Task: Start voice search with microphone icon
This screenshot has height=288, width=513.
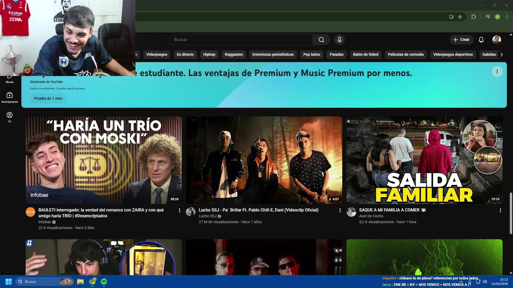Action: point(339,40)
